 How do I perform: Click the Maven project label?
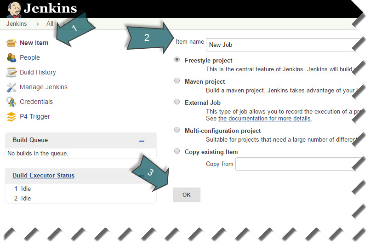(205, 82)
